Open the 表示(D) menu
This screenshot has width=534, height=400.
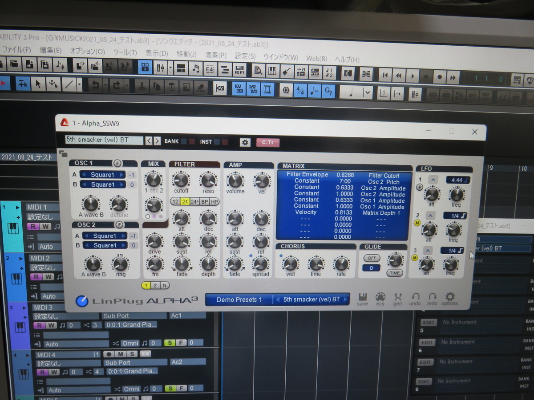click(157, 53)
